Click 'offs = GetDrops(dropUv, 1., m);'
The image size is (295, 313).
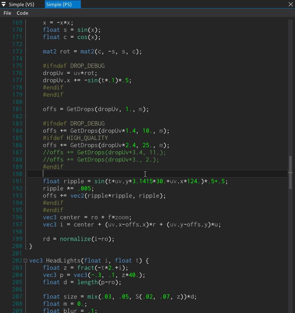[x=96, y=109]
